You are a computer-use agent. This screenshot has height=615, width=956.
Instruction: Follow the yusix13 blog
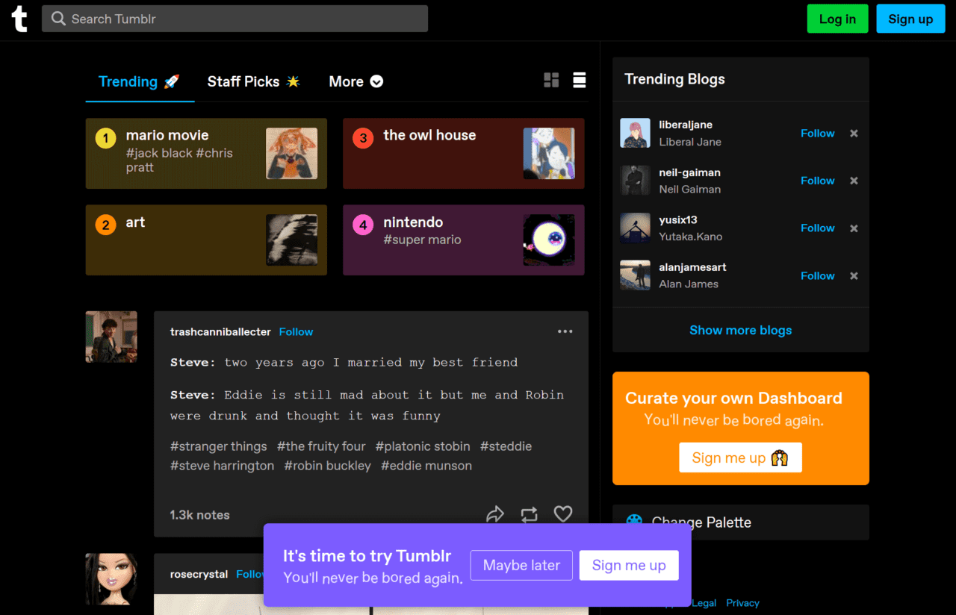click(x=817, y=228)
